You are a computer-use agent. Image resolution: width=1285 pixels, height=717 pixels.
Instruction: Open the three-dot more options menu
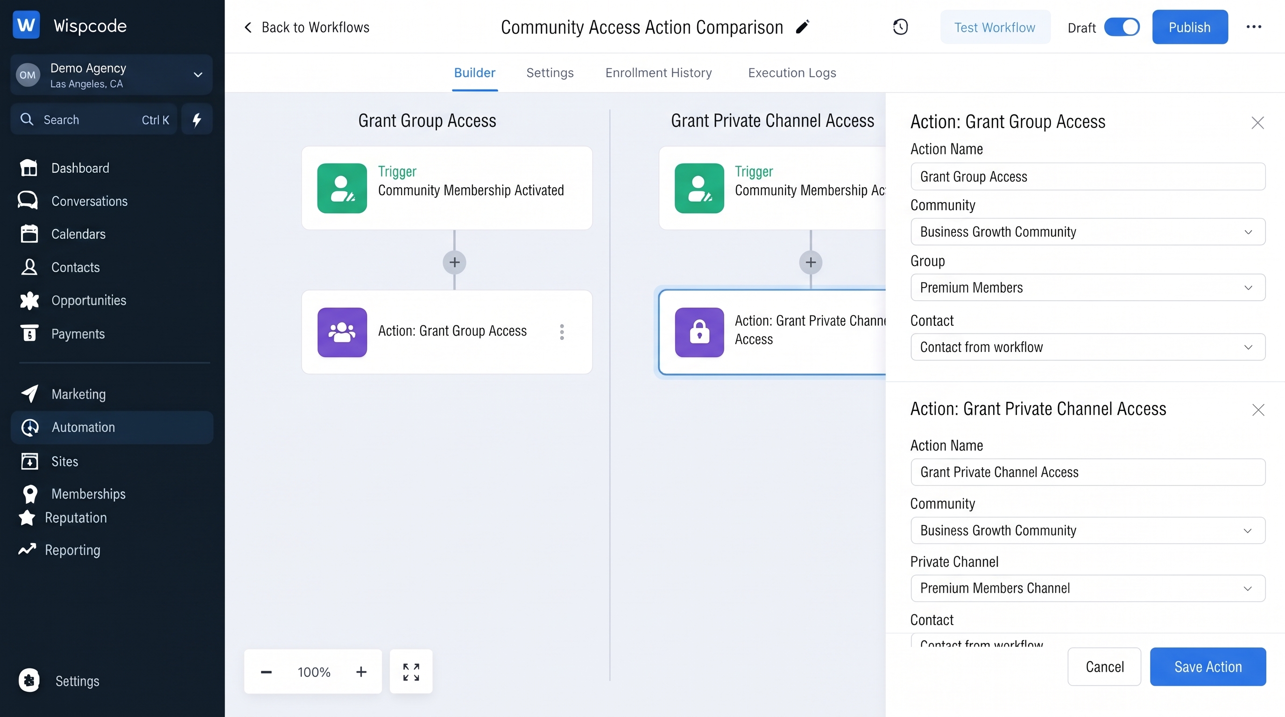click(1254, 27)
